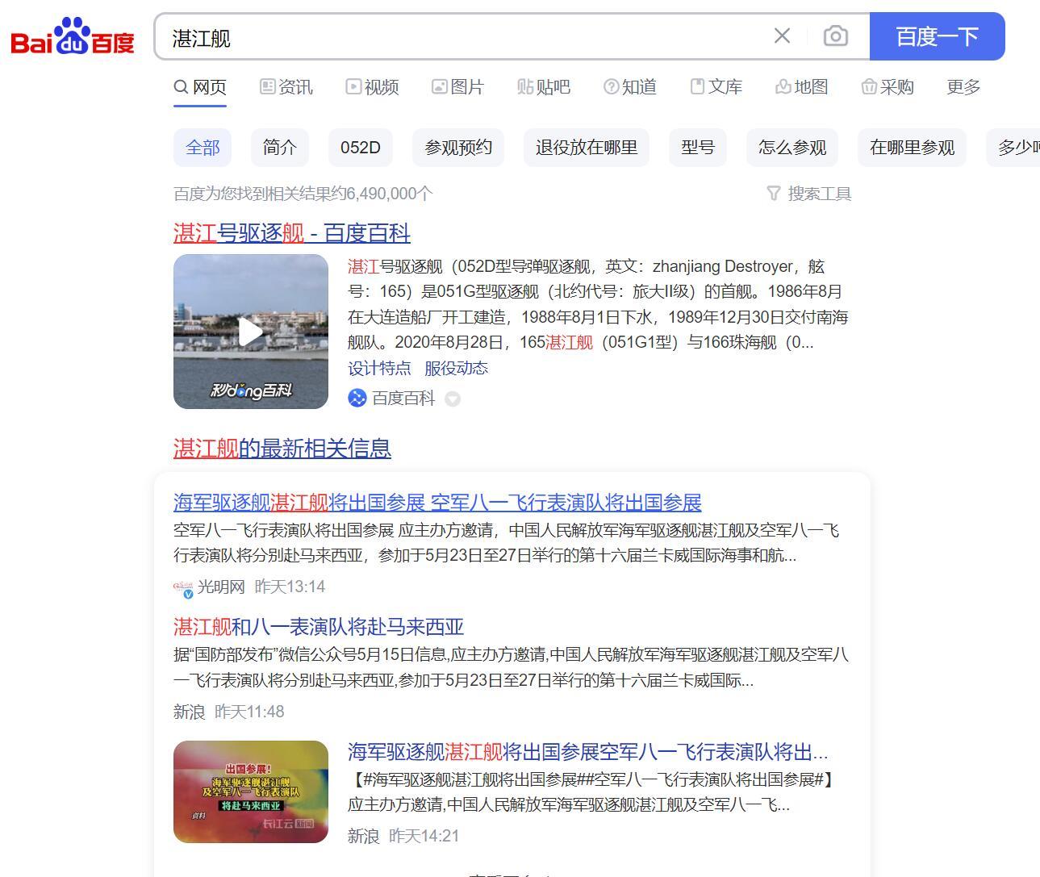Open 湛江舰和八一表演队将赴马来西亚 article
Image resolution: width=1040 pixels, height=877 pixels.
tap(319, 627)
